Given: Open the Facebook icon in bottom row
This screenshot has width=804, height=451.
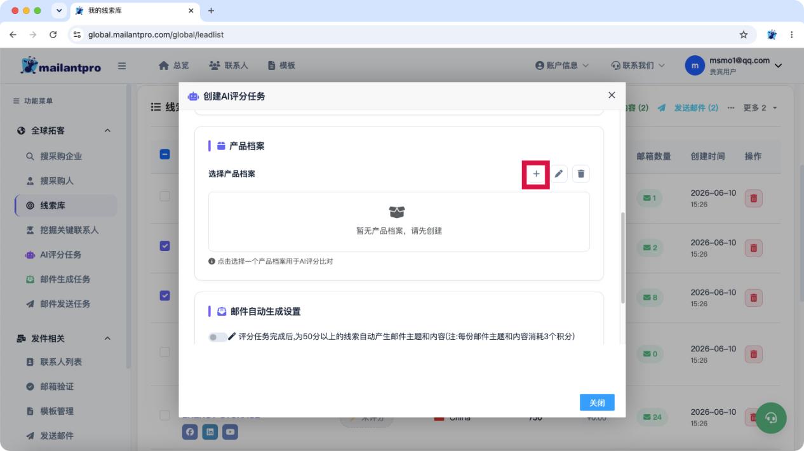Looking at the screenshot, I should point(189,433).
